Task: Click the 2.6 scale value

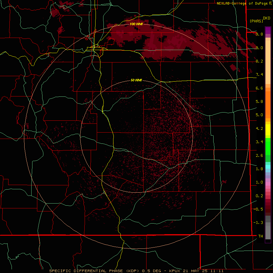Action: (259, 156)
